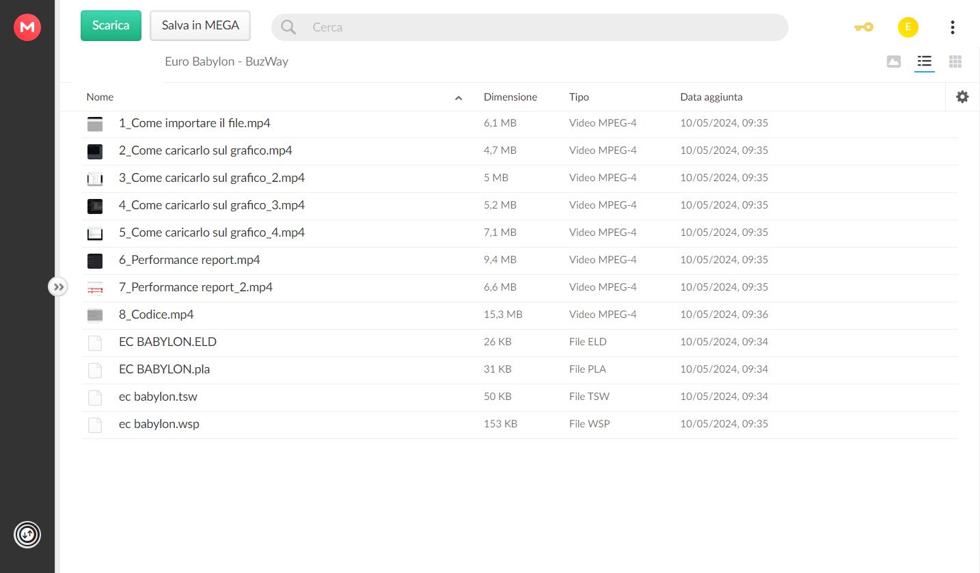Viewport: 980px width, 573px height.
Task: Open the transfers icon in sidebar
Action: (x=27, y=534)
